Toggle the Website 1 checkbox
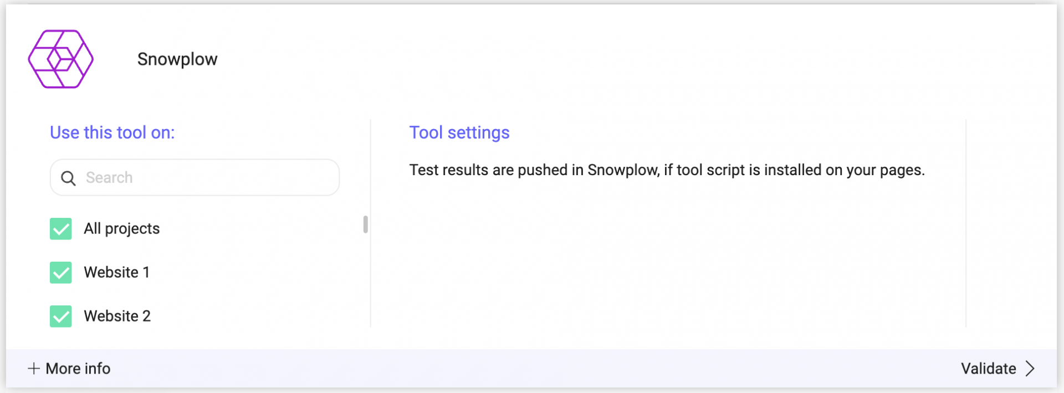This screenshot has width=1064, height=393. tap(61, 272)
